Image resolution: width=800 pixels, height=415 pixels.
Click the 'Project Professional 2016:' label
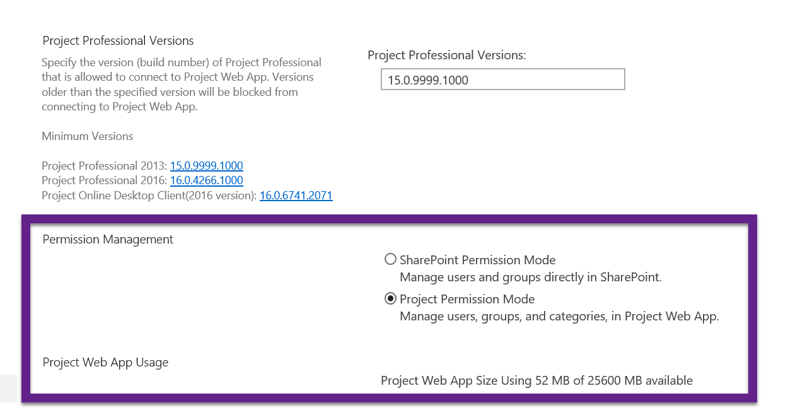tap(104, 180)
